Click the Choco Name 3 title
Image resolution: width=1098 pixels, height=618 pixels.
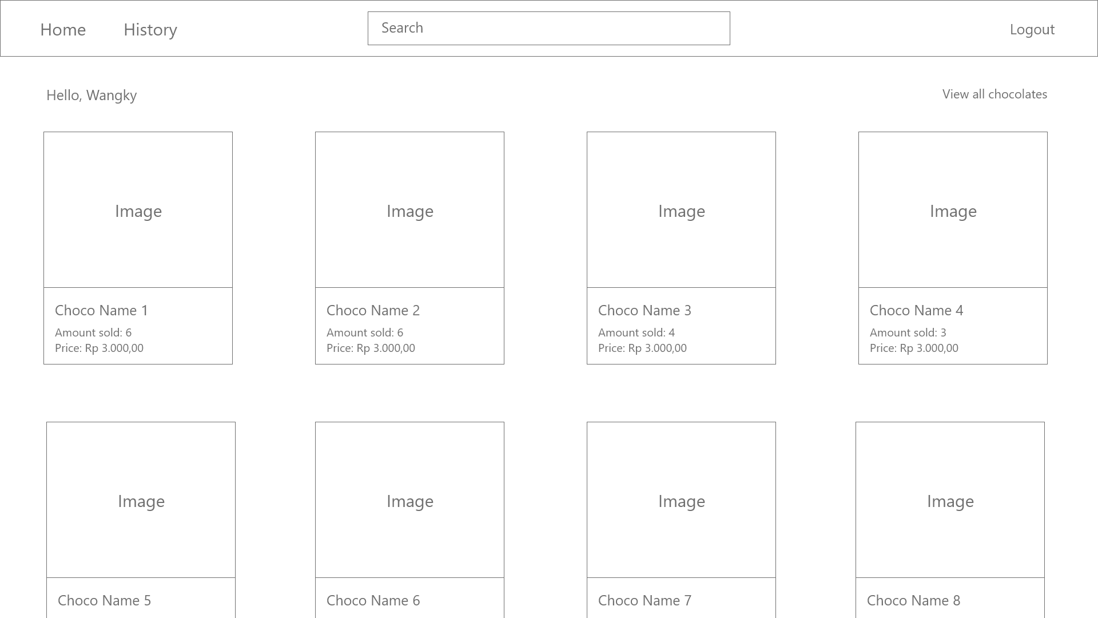[645, 311]
